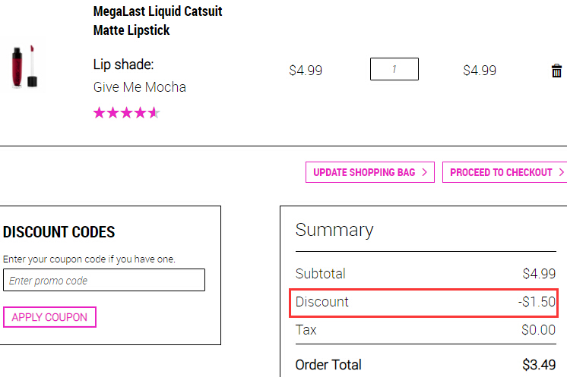
Task: Click the Summary heading
Action: (x=334, y=230)
